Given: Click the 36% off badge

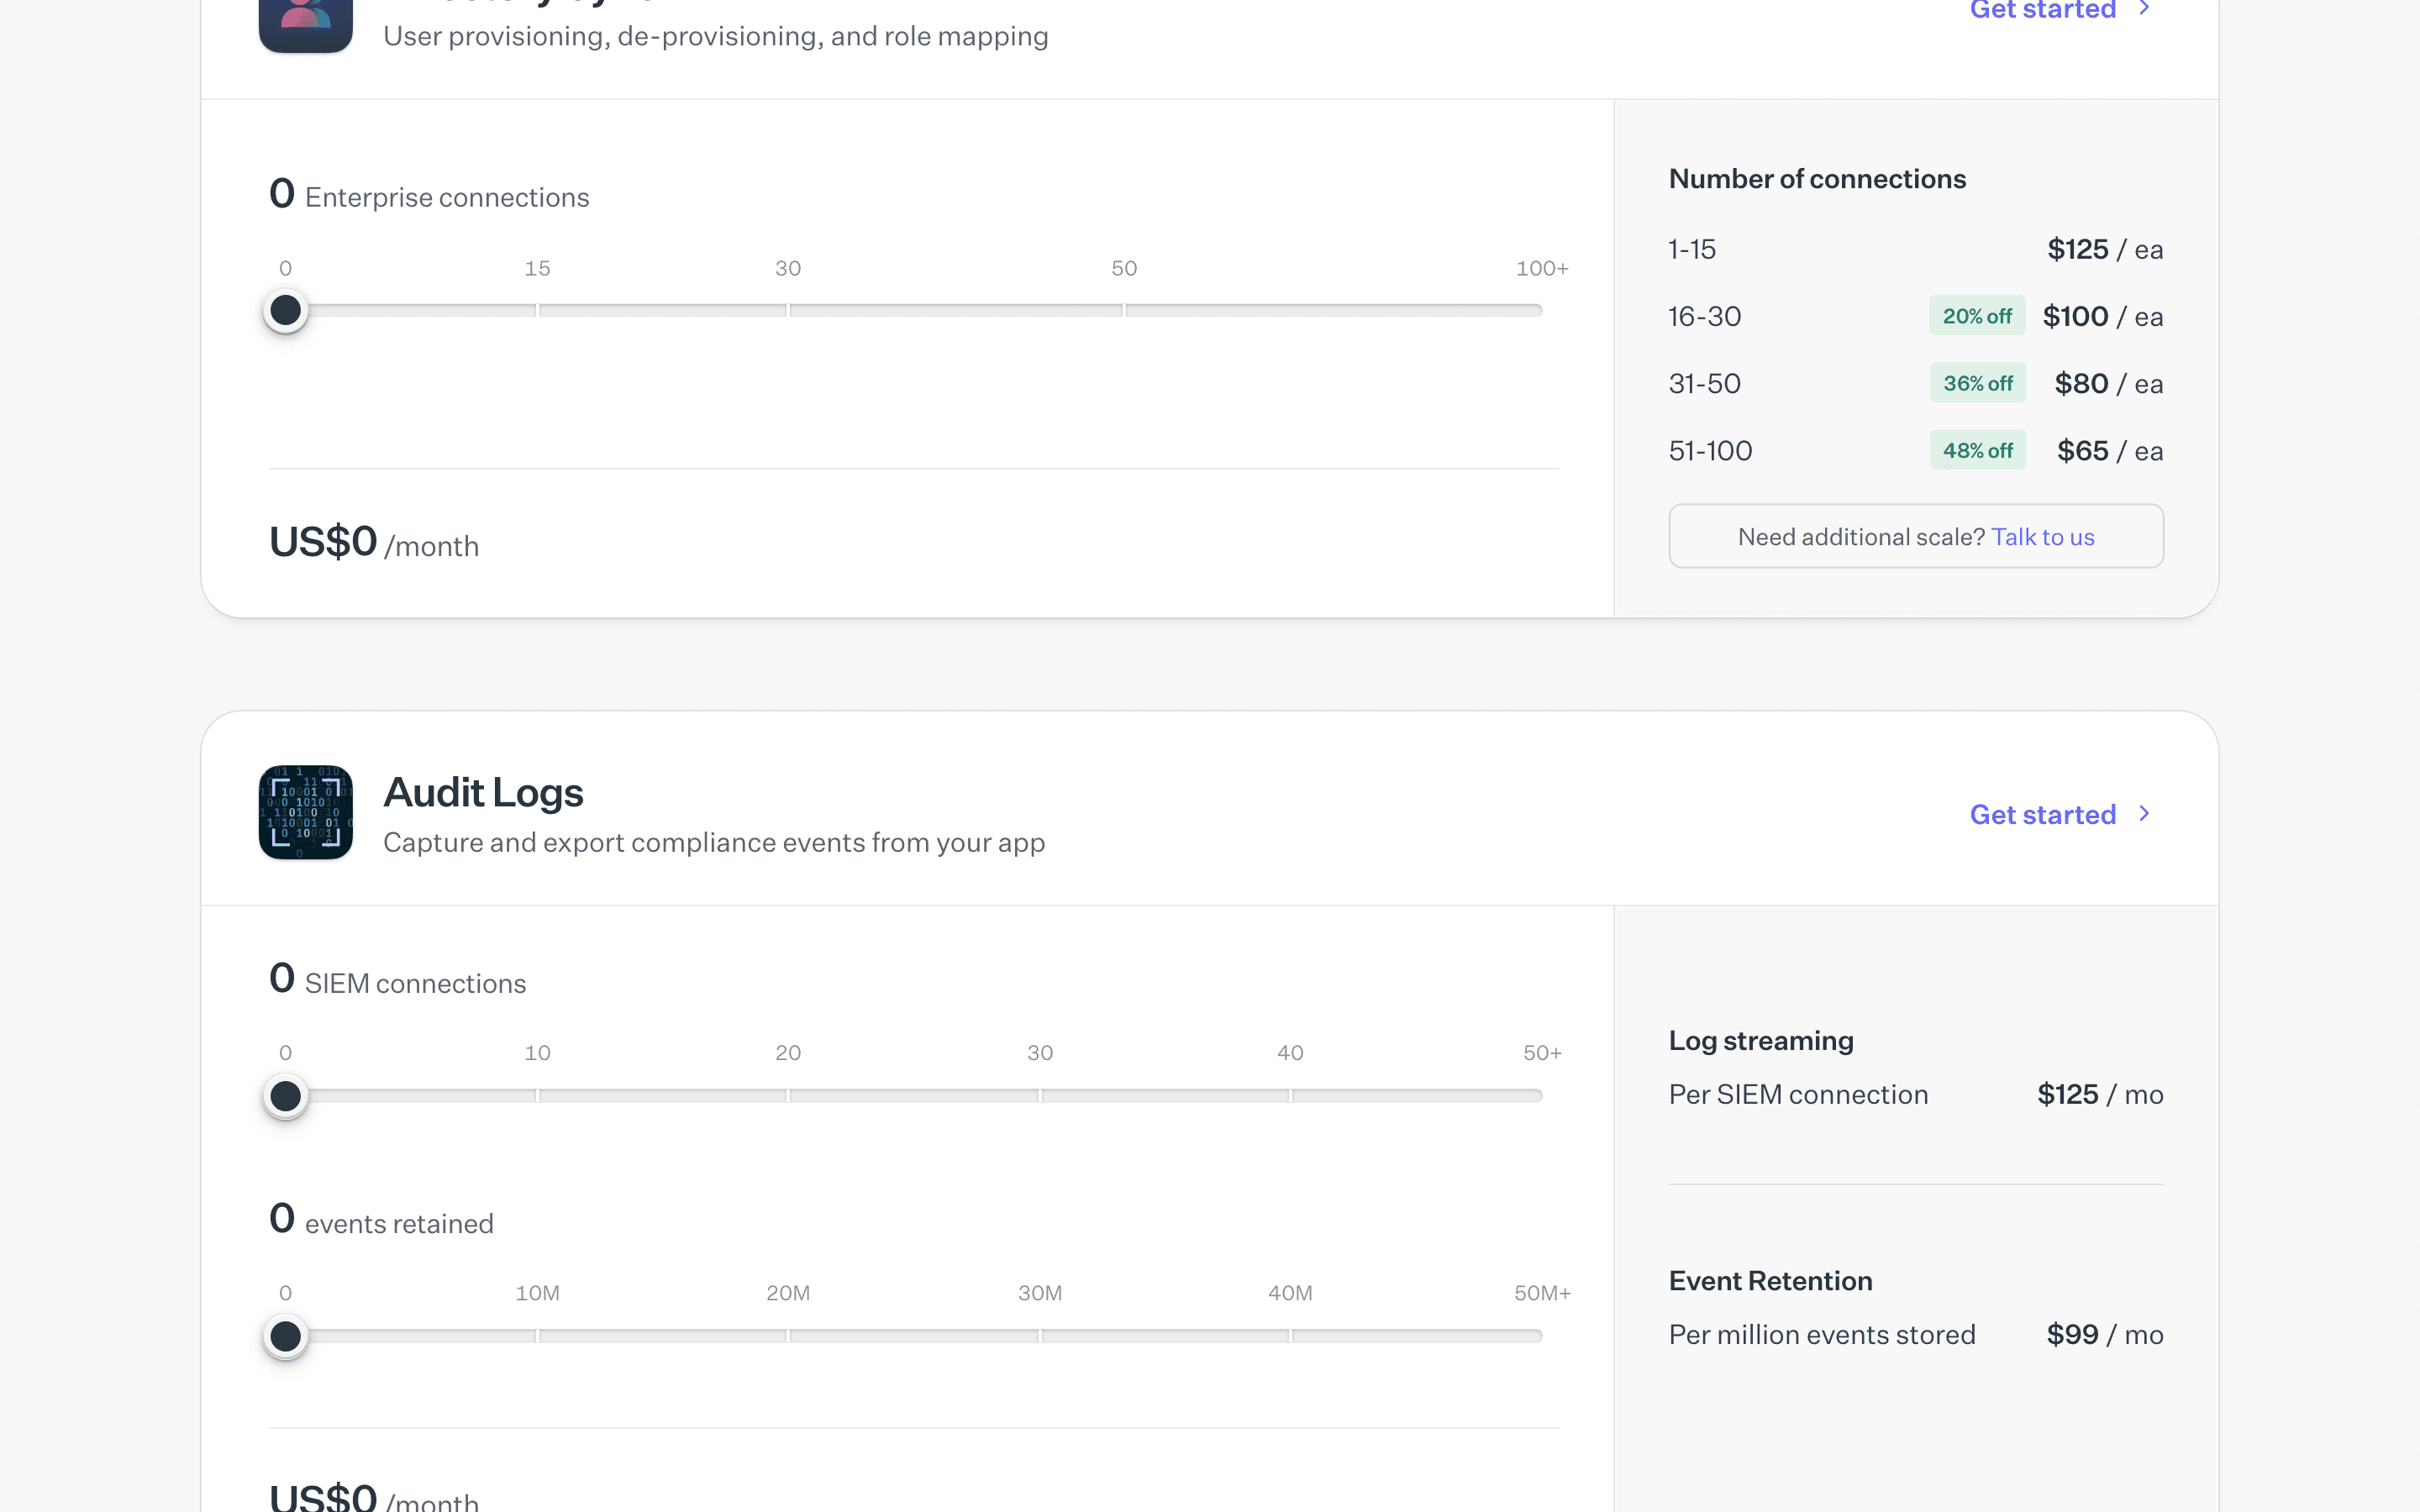Looking at the screenshot, I should [1977, 383].
